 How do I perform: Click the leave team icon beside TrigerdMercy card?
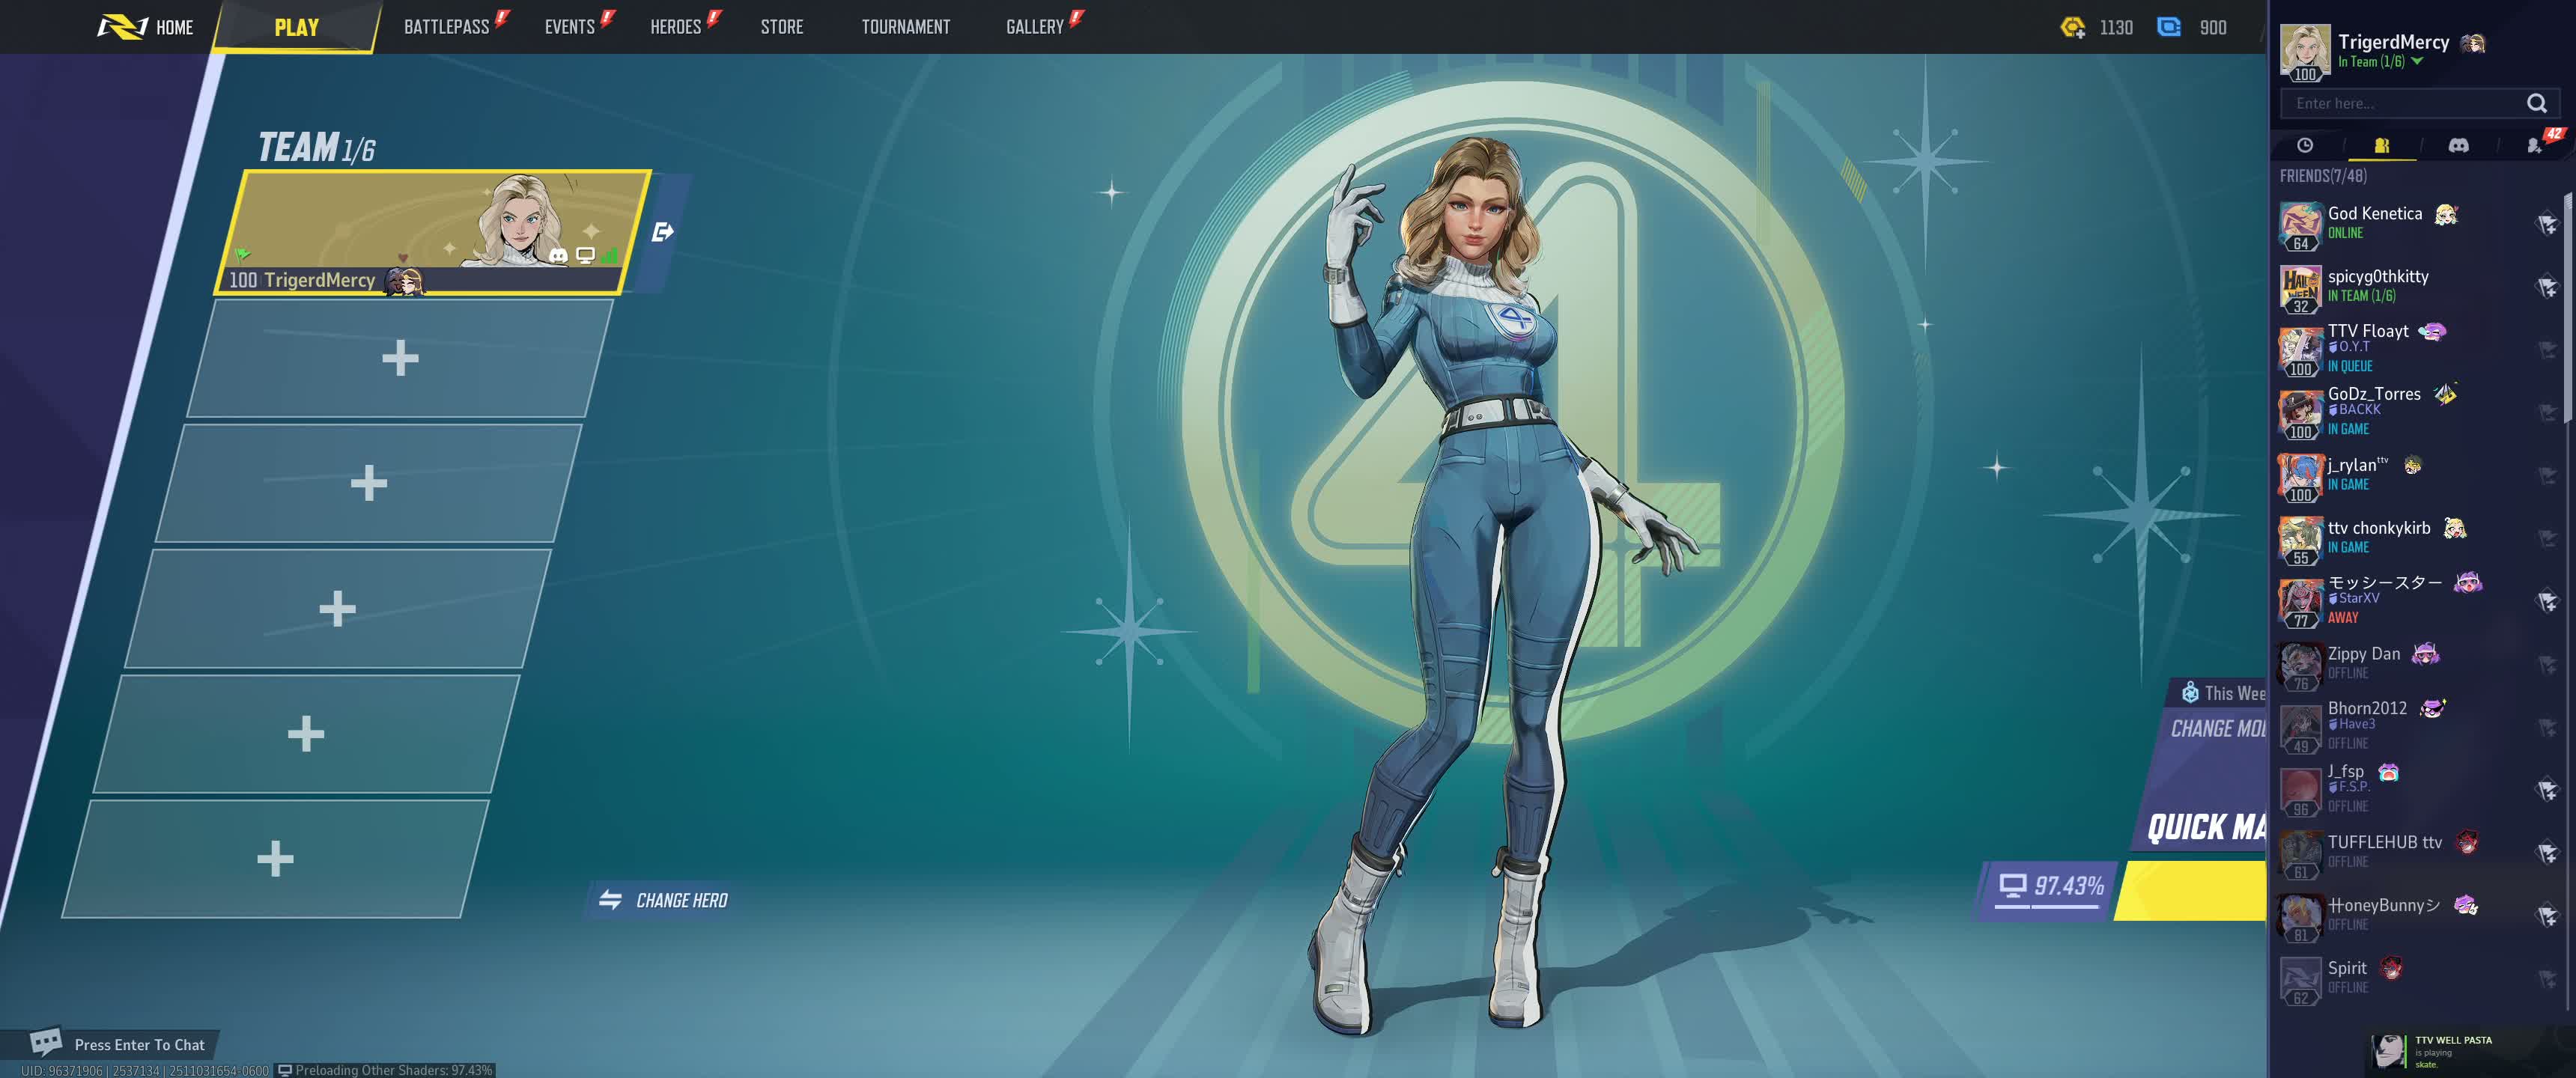coord(662,233)
